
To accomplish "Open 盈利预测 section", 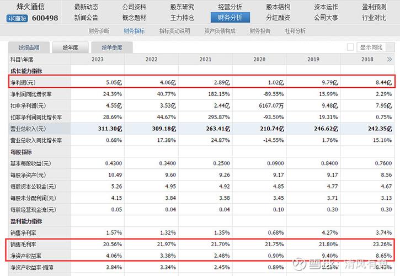I will click(x=374, y=7).
